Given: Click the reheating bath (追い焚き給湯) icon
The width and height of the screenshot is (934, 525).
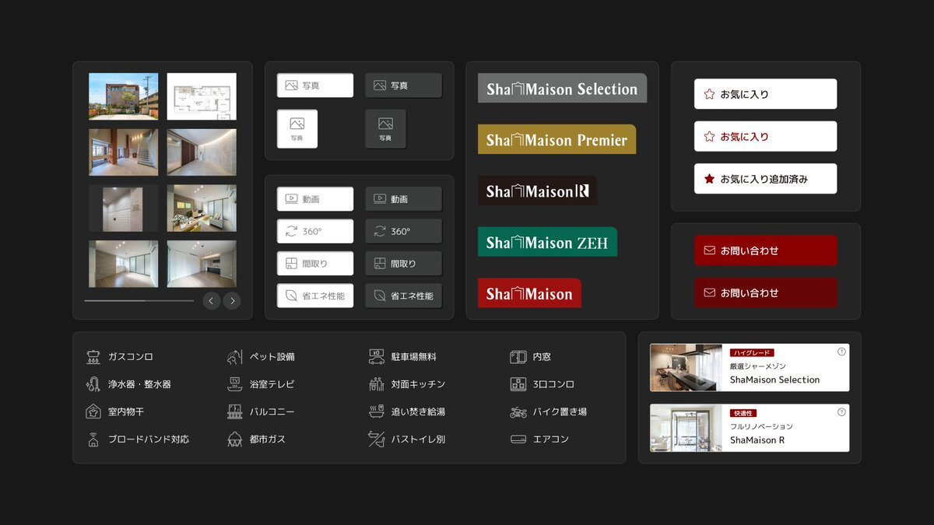Looking at the screenshot, I should (x=377, y=411).
